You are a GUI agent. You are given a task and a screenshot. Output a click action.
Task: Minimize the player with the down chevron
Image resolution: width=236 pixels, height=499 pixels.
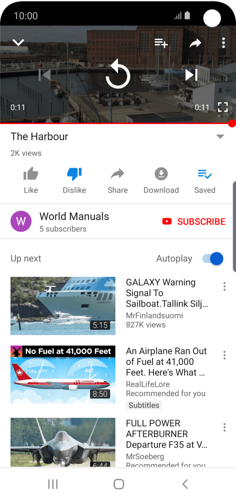click(19, 42)
